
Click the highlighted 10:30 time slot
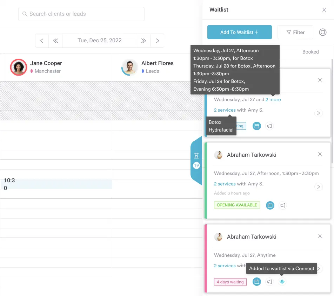[x=56, y=184]
